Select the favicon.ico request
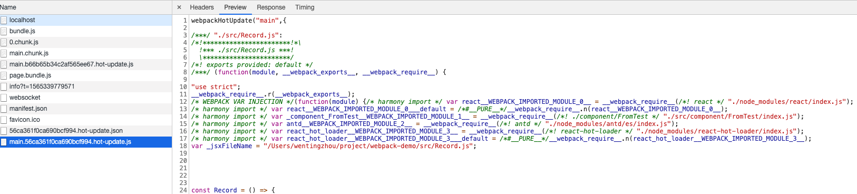857x194 pixels. pyautogui.click(x=86, y=120)
